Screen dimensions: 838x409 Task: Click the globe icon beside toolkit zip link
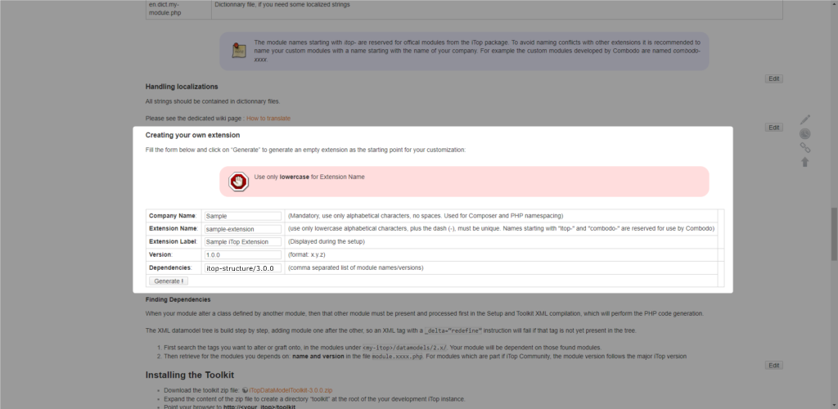(245, 390)
